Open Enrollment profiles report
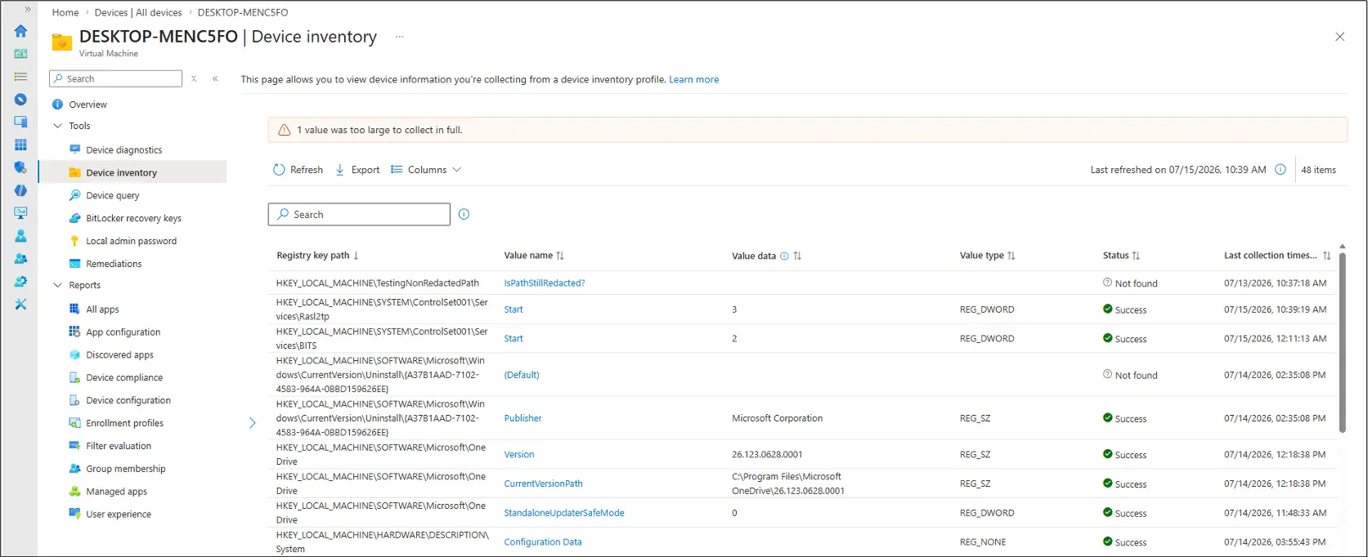1368x557 pixels. point(124,423)
